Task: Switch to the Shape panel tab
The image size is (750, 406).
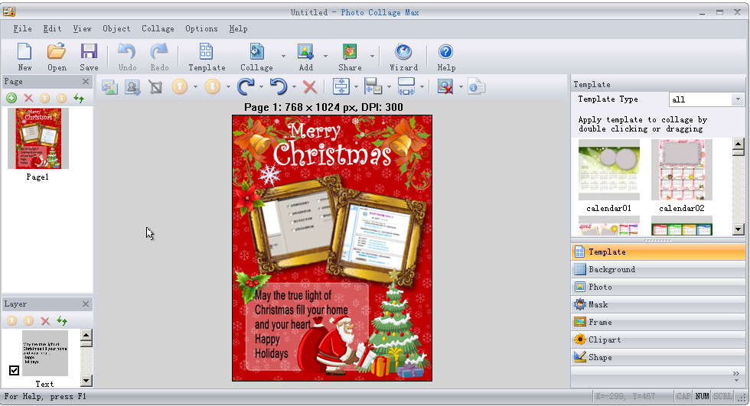Action: pyautogui.click(x=658, y=358)
